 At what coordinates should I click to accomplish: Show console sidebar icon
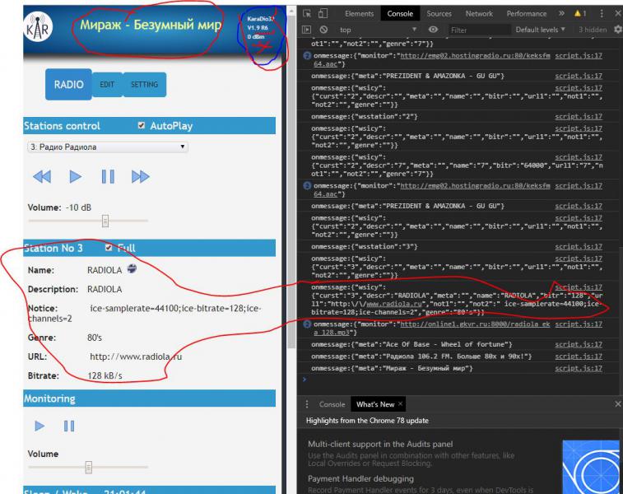(306, 30)
